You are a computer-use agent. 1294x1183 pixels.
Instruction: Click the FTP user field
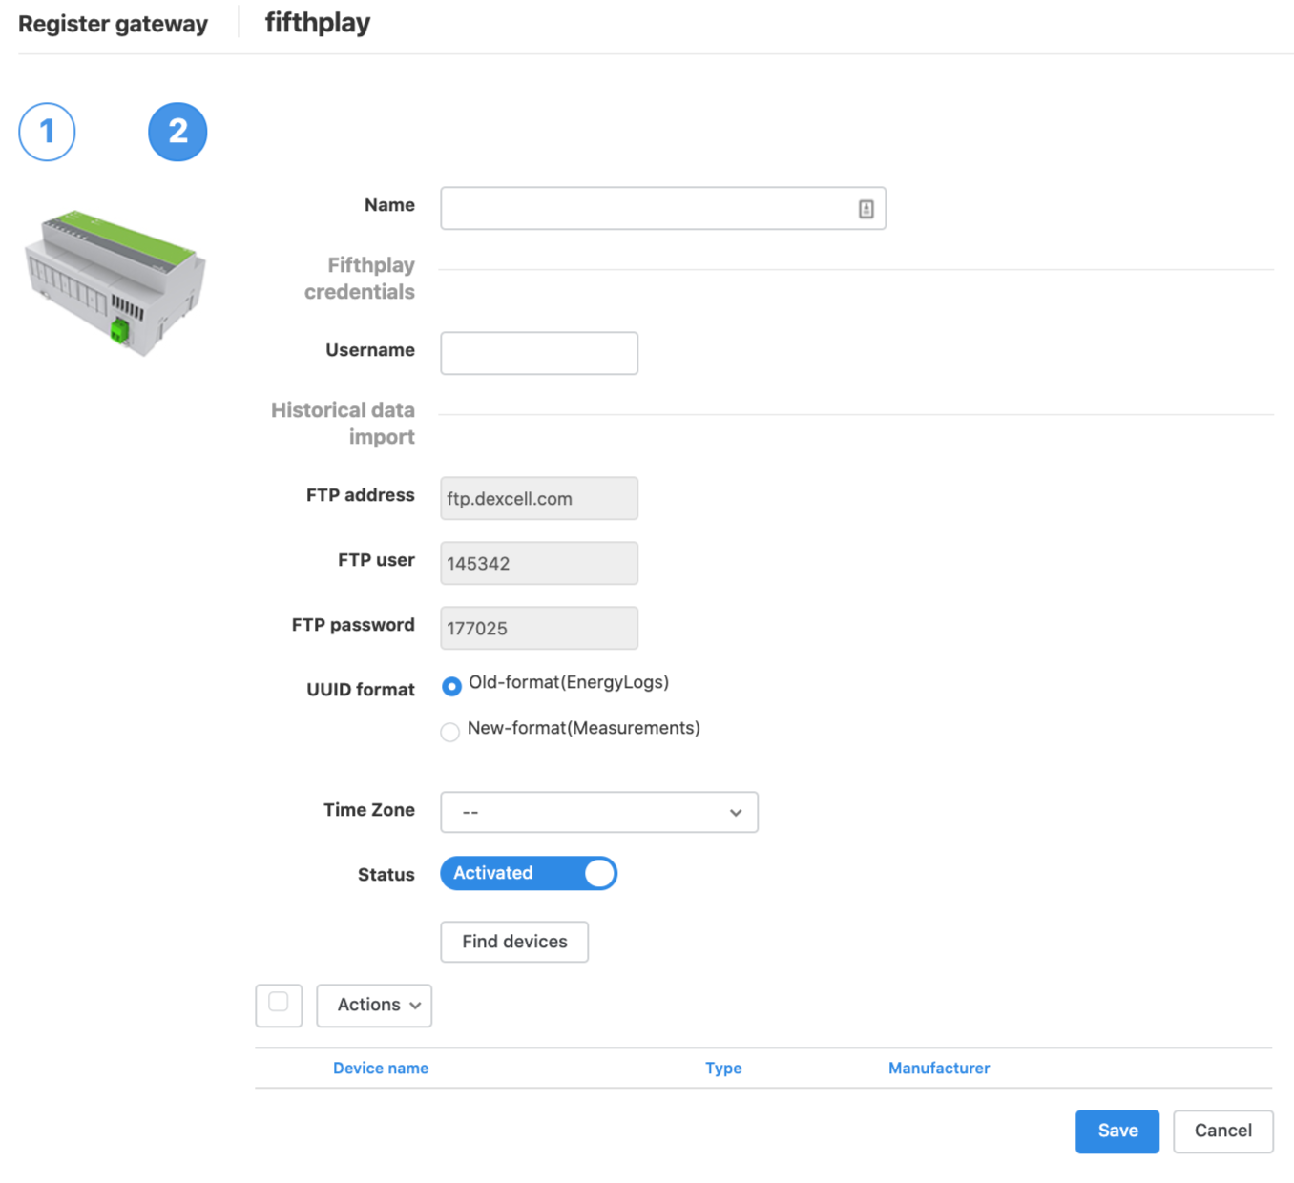pos(539,563)
